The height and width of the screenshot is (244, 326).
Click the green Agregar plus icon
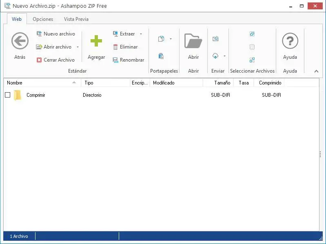(96, 41)
